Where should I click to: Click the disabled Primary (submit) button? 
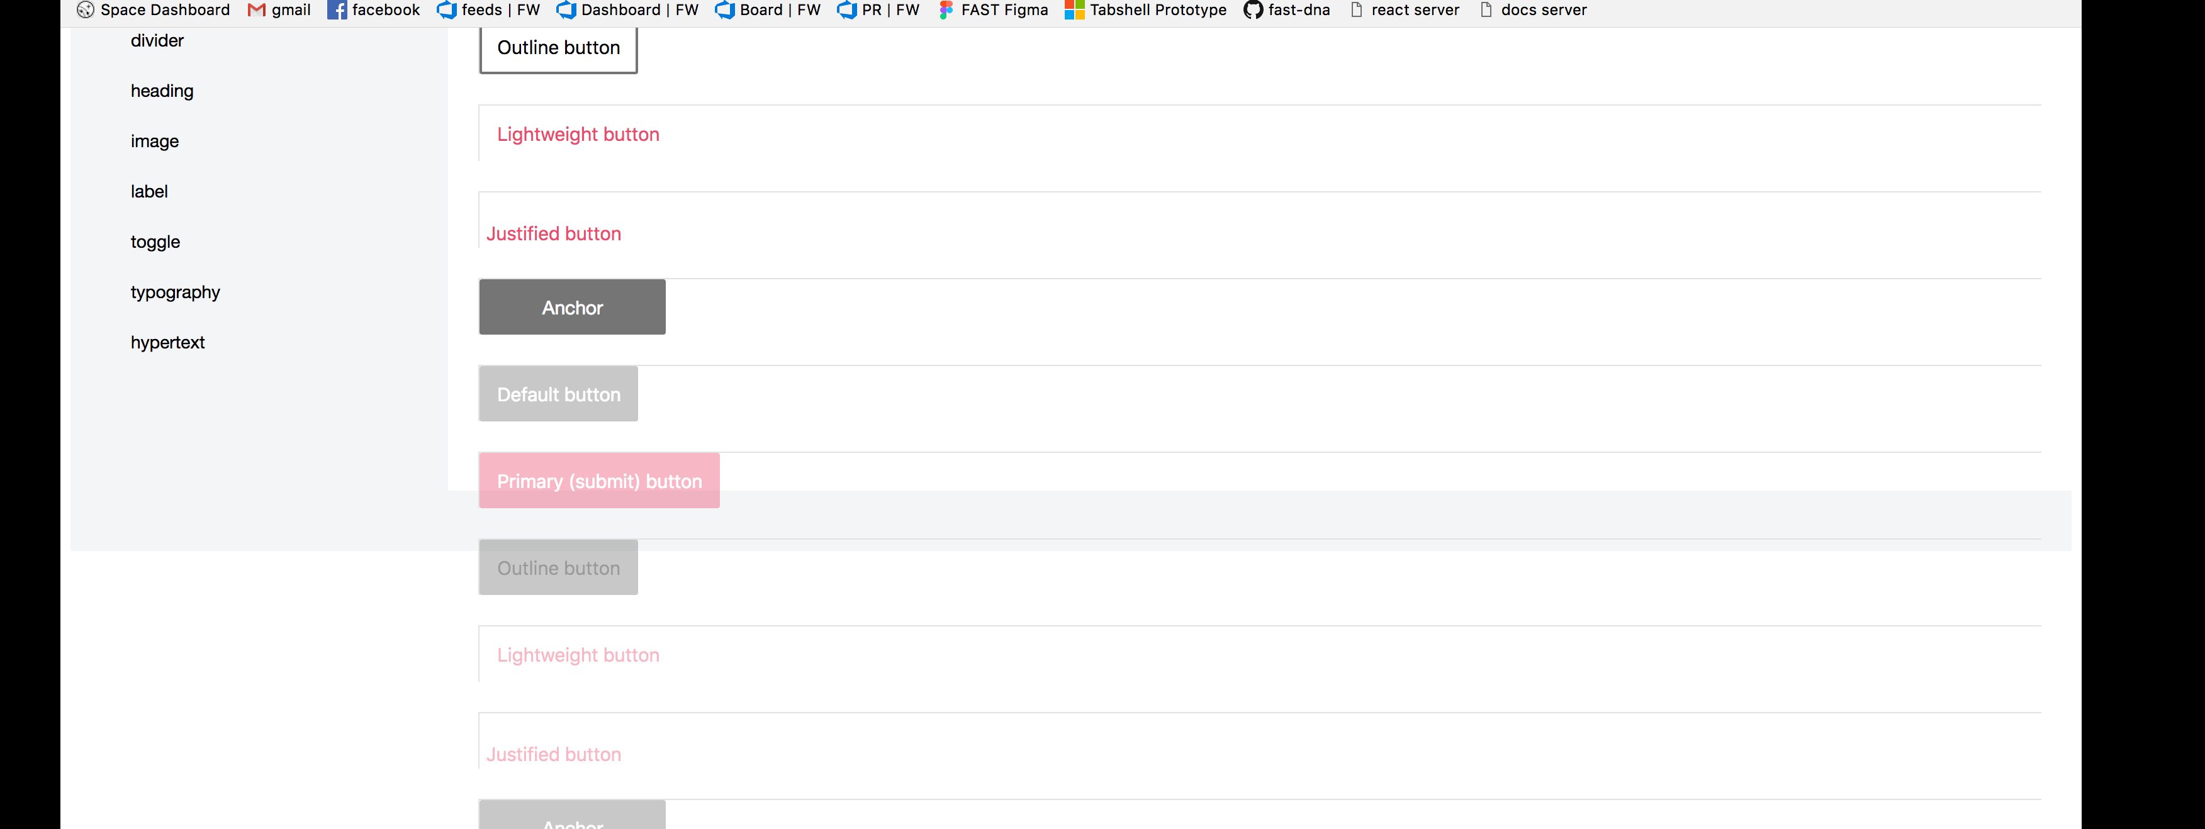(599, 481)
